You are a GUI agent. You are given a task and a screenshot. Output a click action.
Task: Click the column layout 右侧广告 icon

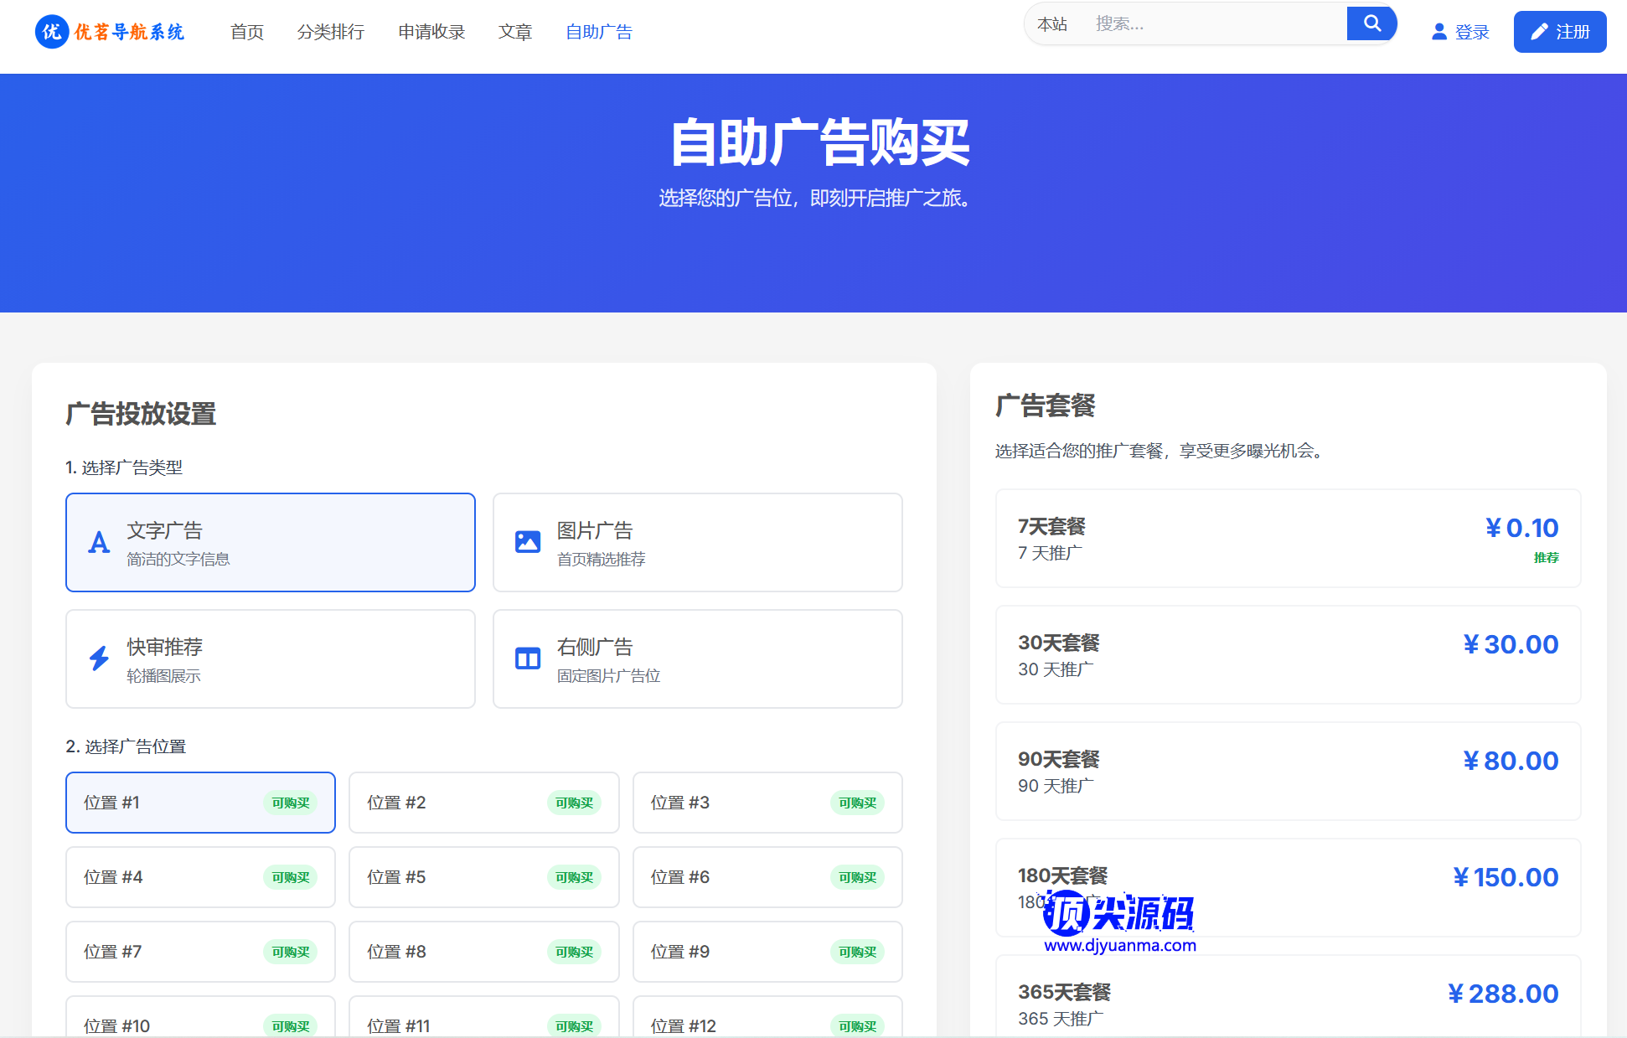[x=527, y=658]
